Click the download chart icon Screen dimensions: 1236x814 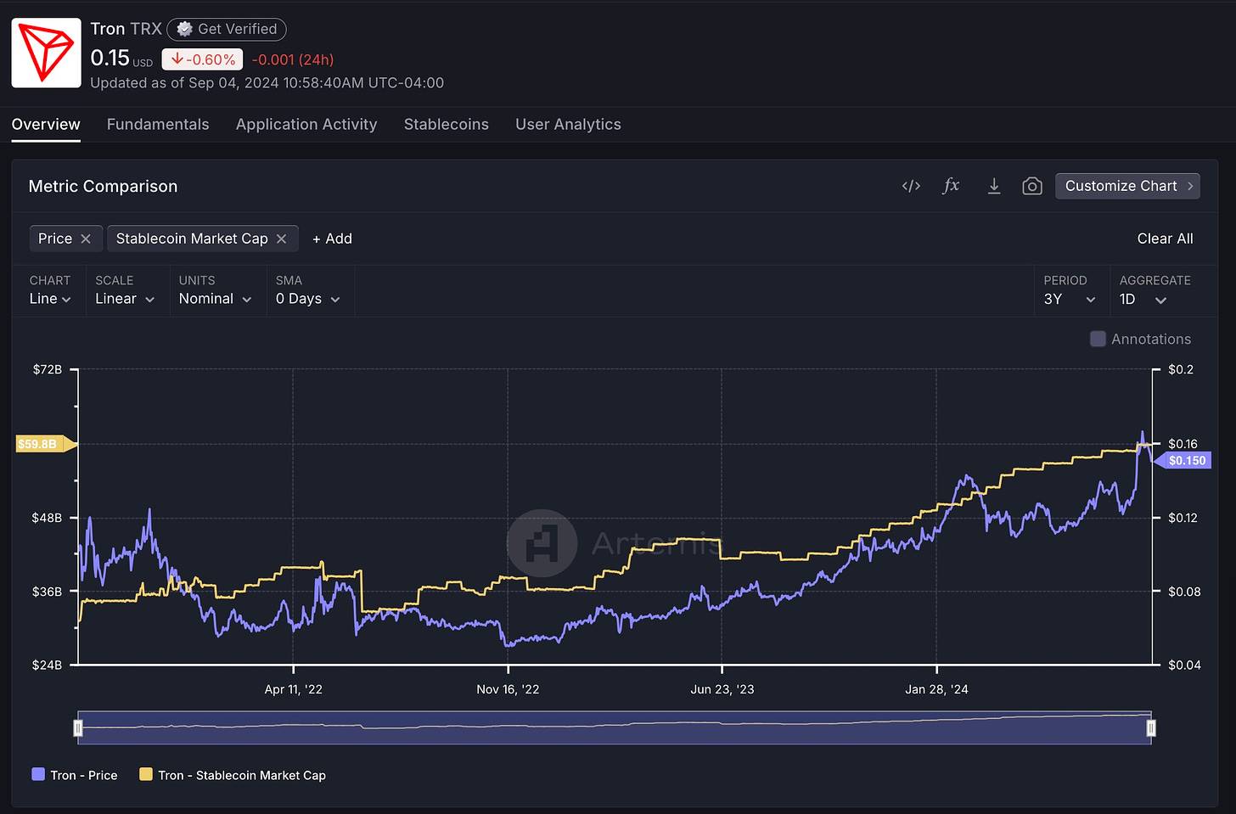click(x=993, y=186)
